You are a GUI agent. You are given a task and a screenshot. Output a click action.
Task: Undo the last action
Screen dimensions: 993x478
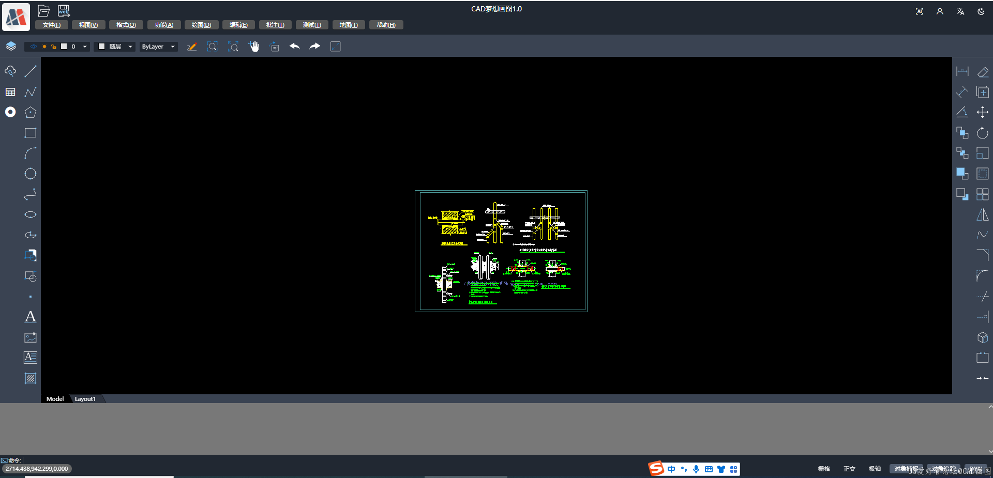294,47
